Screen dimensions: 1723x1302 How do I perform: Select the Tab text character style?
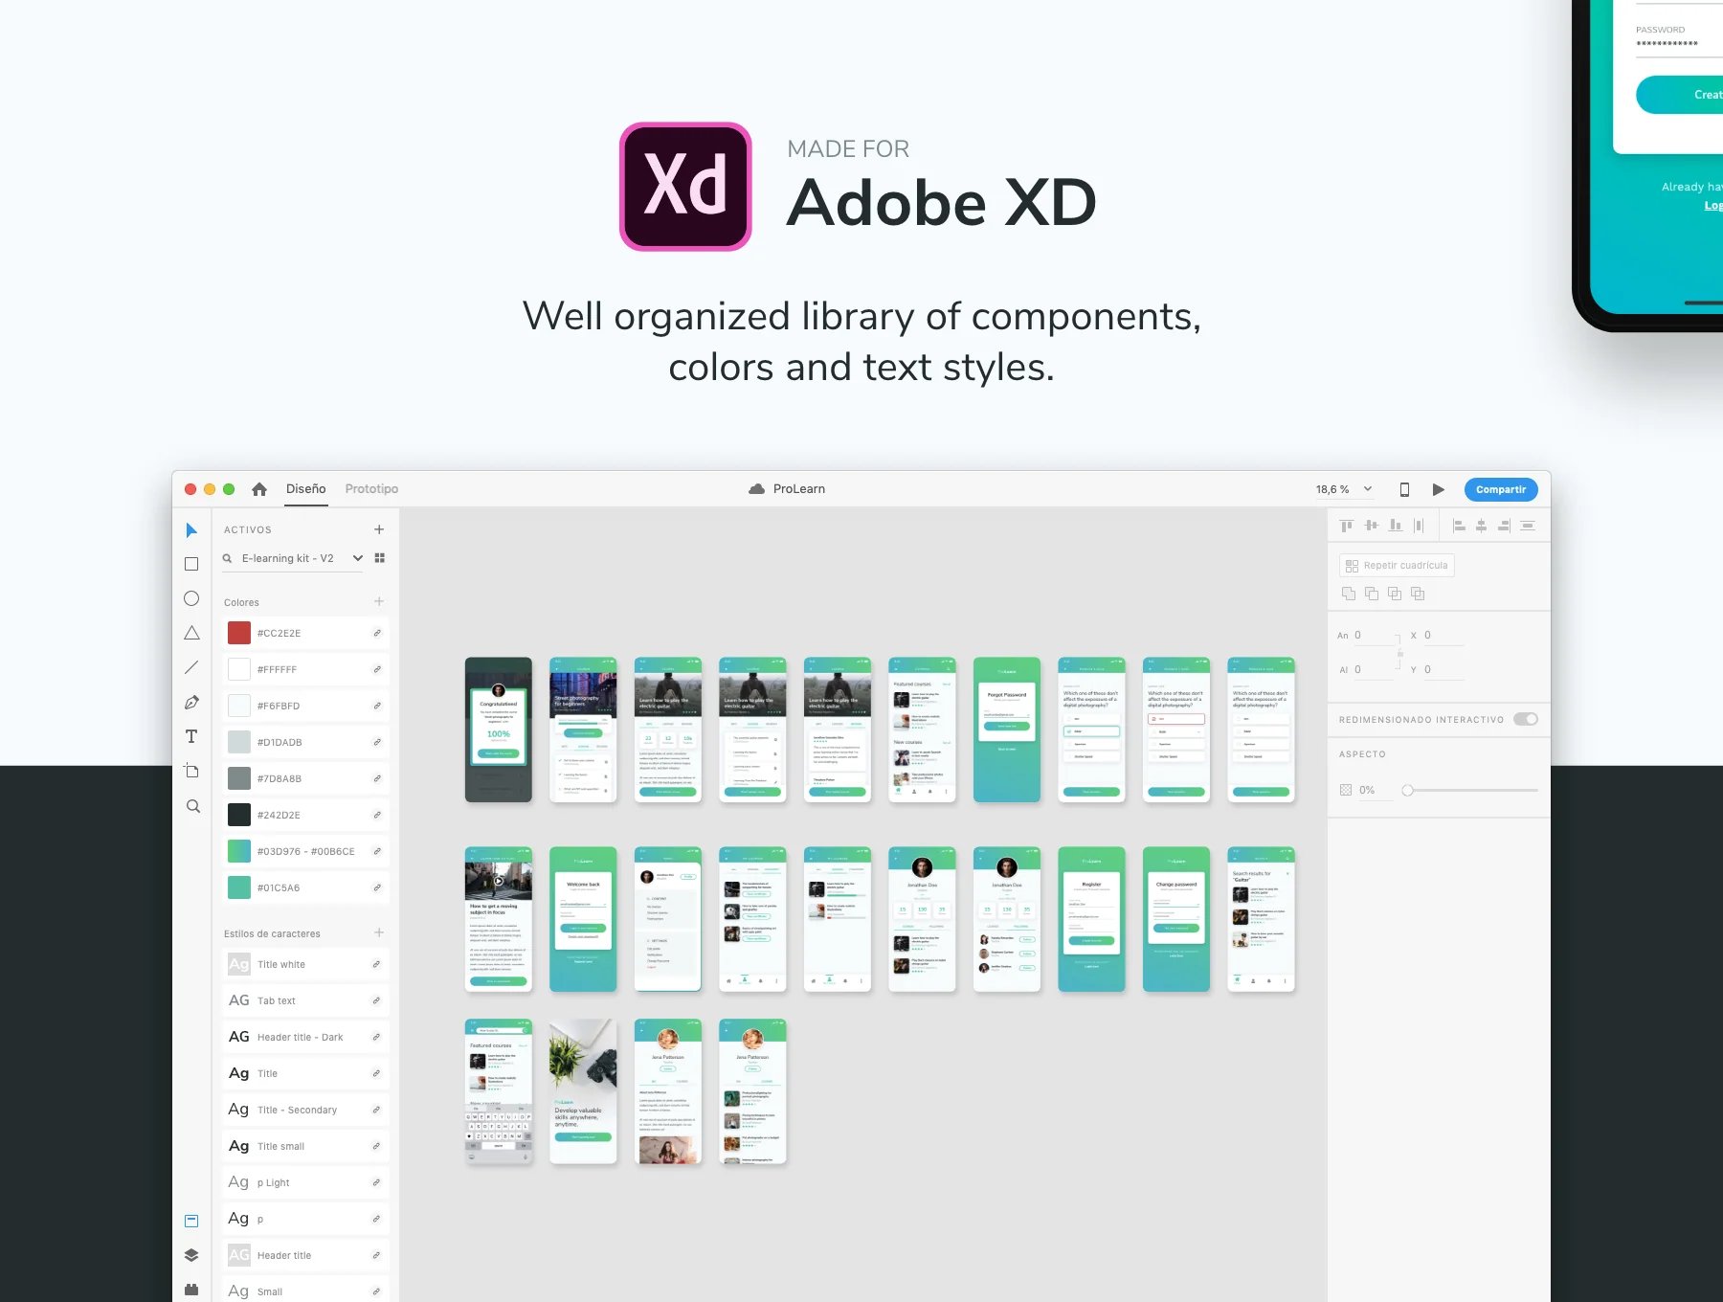pyautogui.click(x=306, y=1000)
